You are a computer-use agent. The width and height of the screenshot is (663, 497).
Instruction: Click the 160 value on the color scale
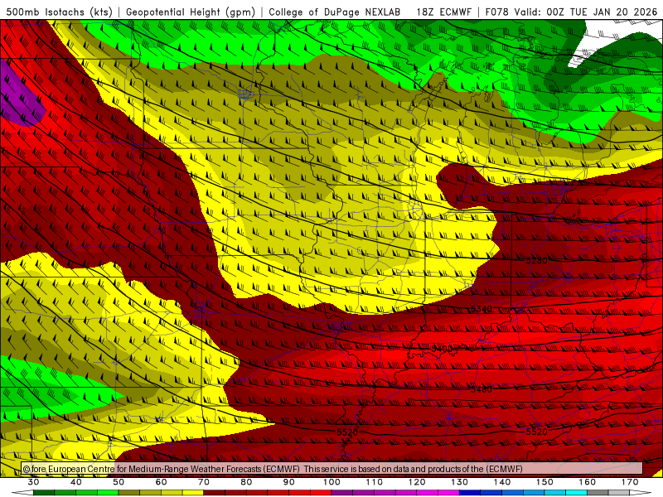coord(588,482)
